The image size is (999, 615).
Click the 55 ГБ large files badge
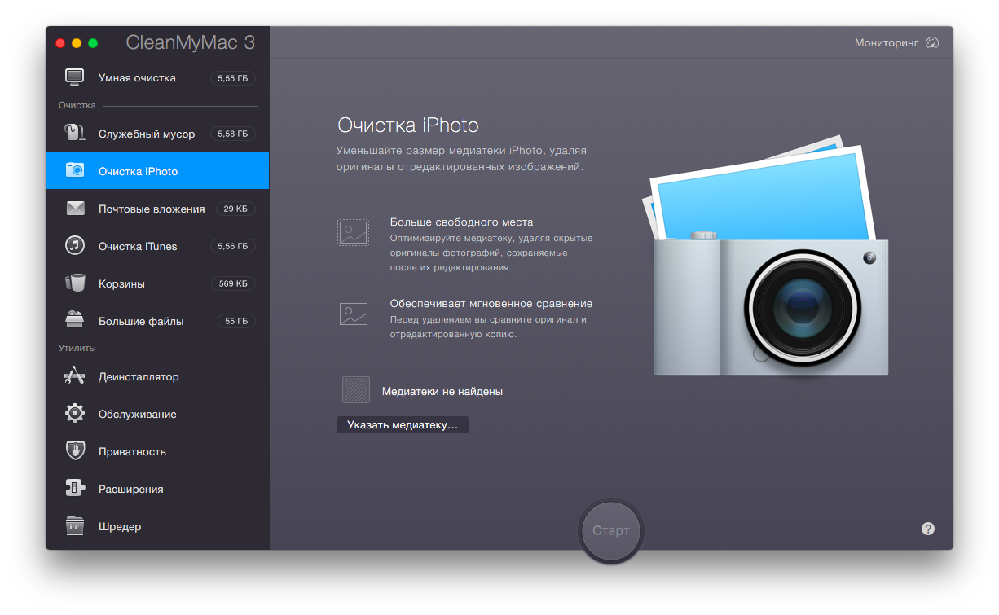point(236,321)
